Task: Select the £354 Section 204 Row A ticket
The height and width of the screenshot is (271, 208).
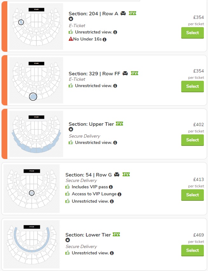Action: coord(192,33)
